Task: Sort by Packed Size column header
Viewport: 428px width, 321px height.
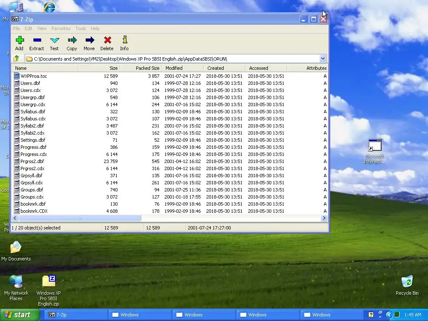Action: [140, 68]
